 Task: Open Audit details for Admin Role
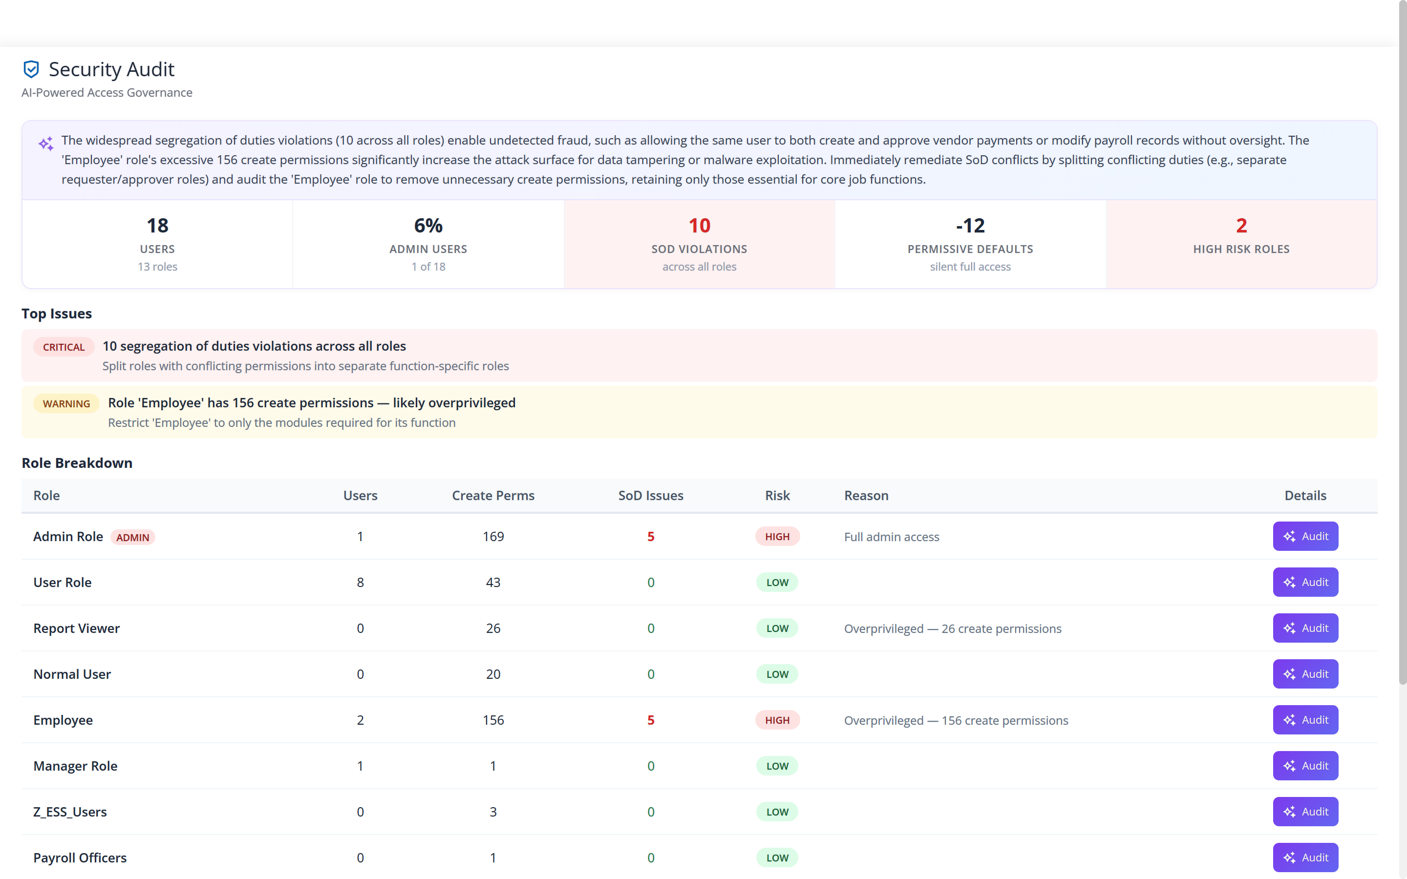[x=1305, y=536]
